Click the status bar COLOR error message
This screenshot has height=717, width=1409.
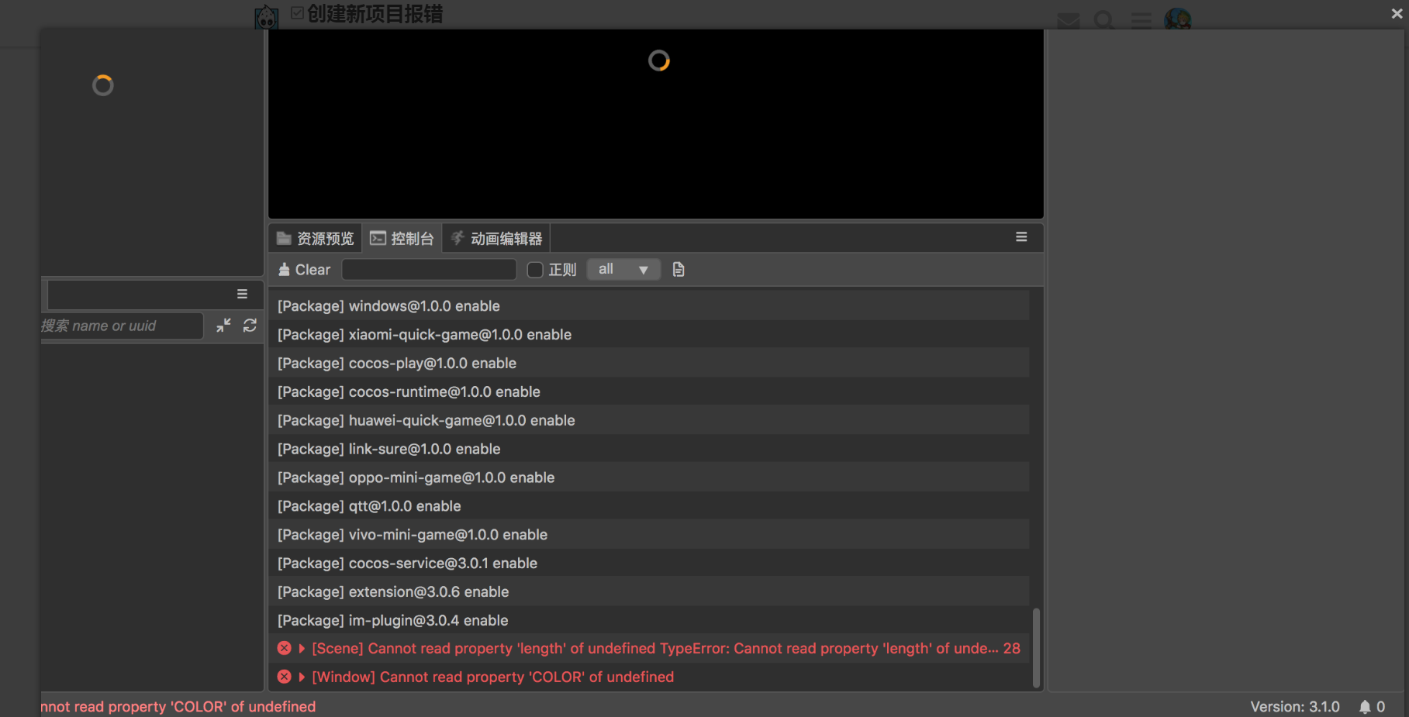pos(178,707)
